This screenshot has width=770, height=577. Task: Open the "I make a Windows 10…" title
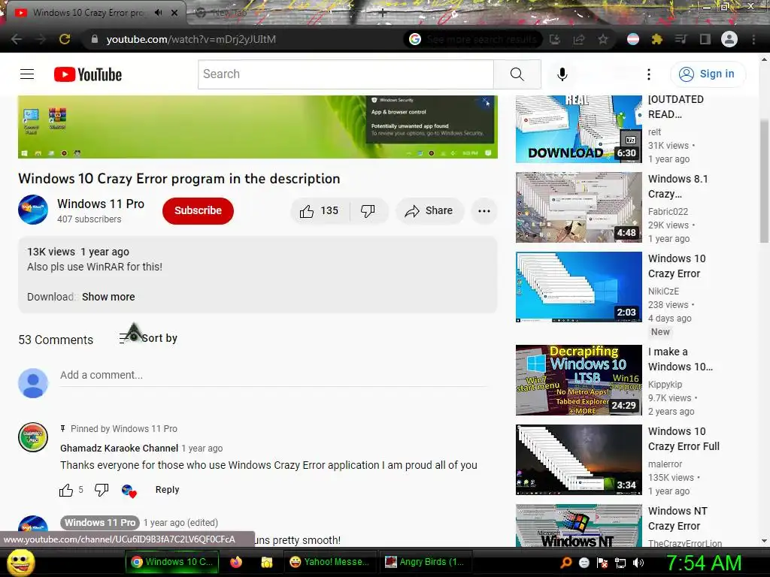click(680, 359)
